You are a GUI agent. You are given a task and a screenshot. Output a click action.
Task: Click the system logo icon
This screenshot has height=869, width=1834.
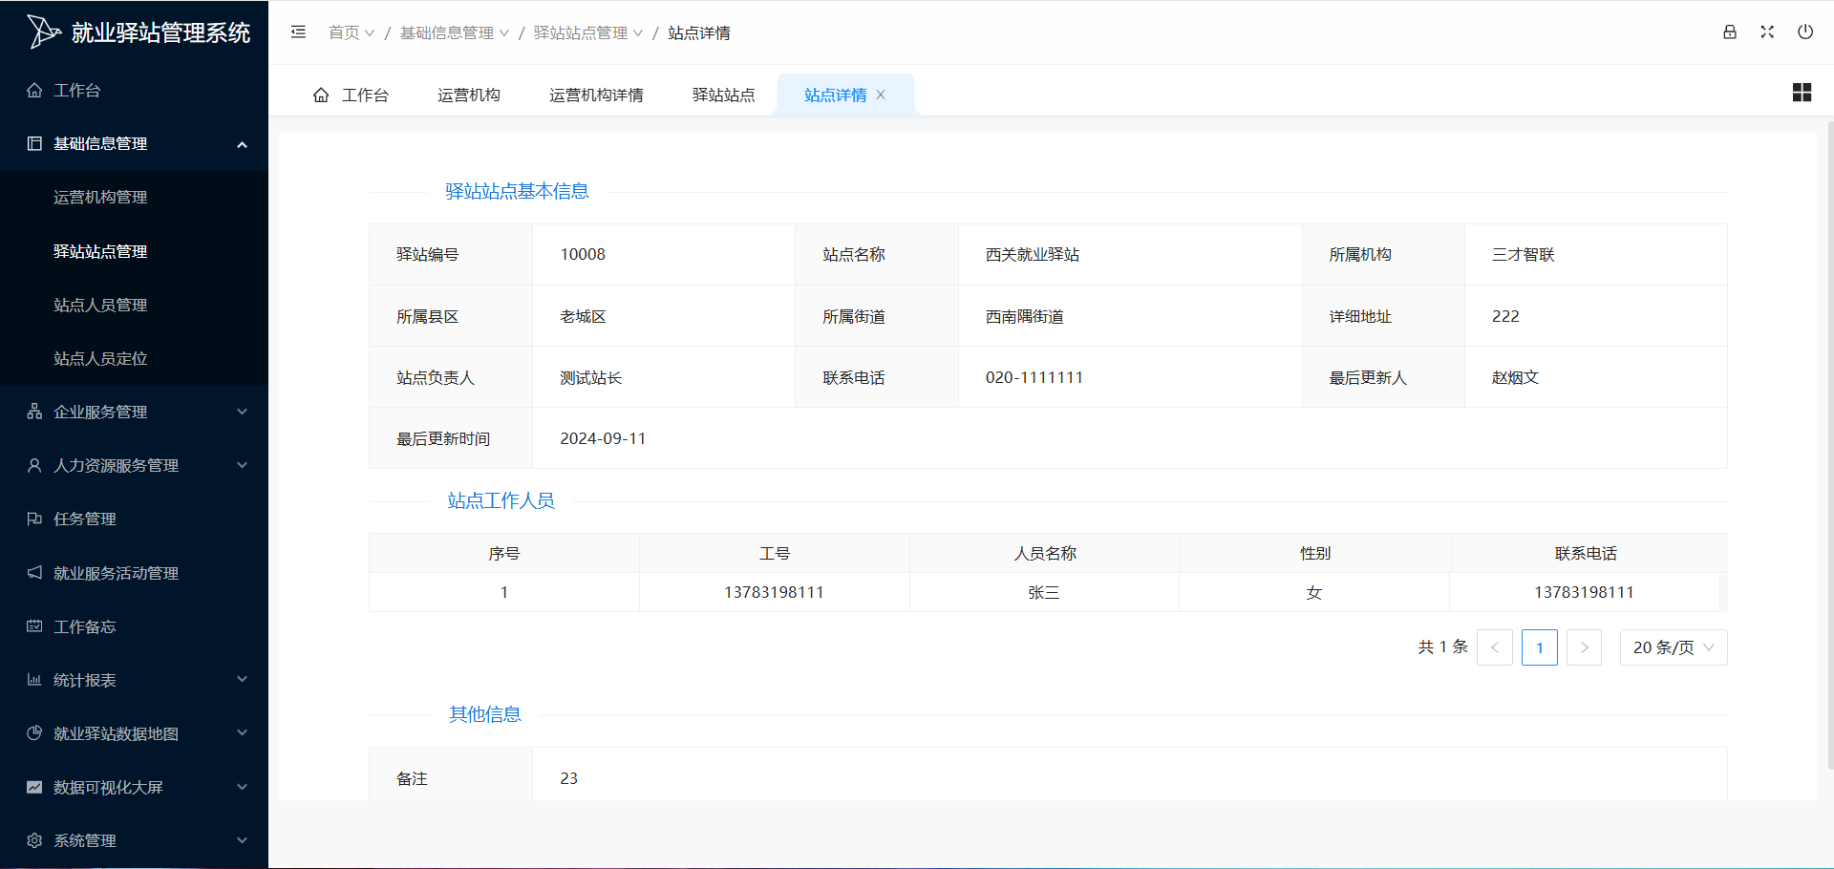(x=43, y=32)
